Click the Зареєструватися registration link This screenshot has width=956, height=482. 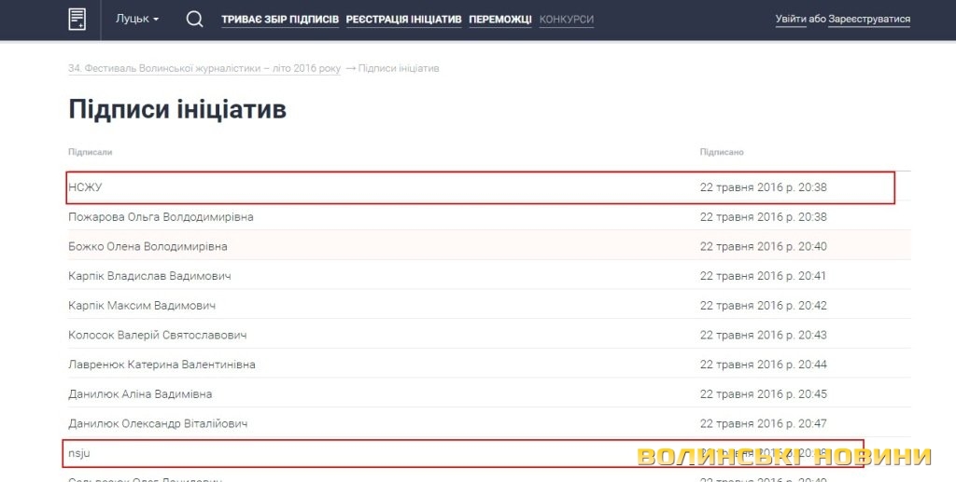[868, 20]
